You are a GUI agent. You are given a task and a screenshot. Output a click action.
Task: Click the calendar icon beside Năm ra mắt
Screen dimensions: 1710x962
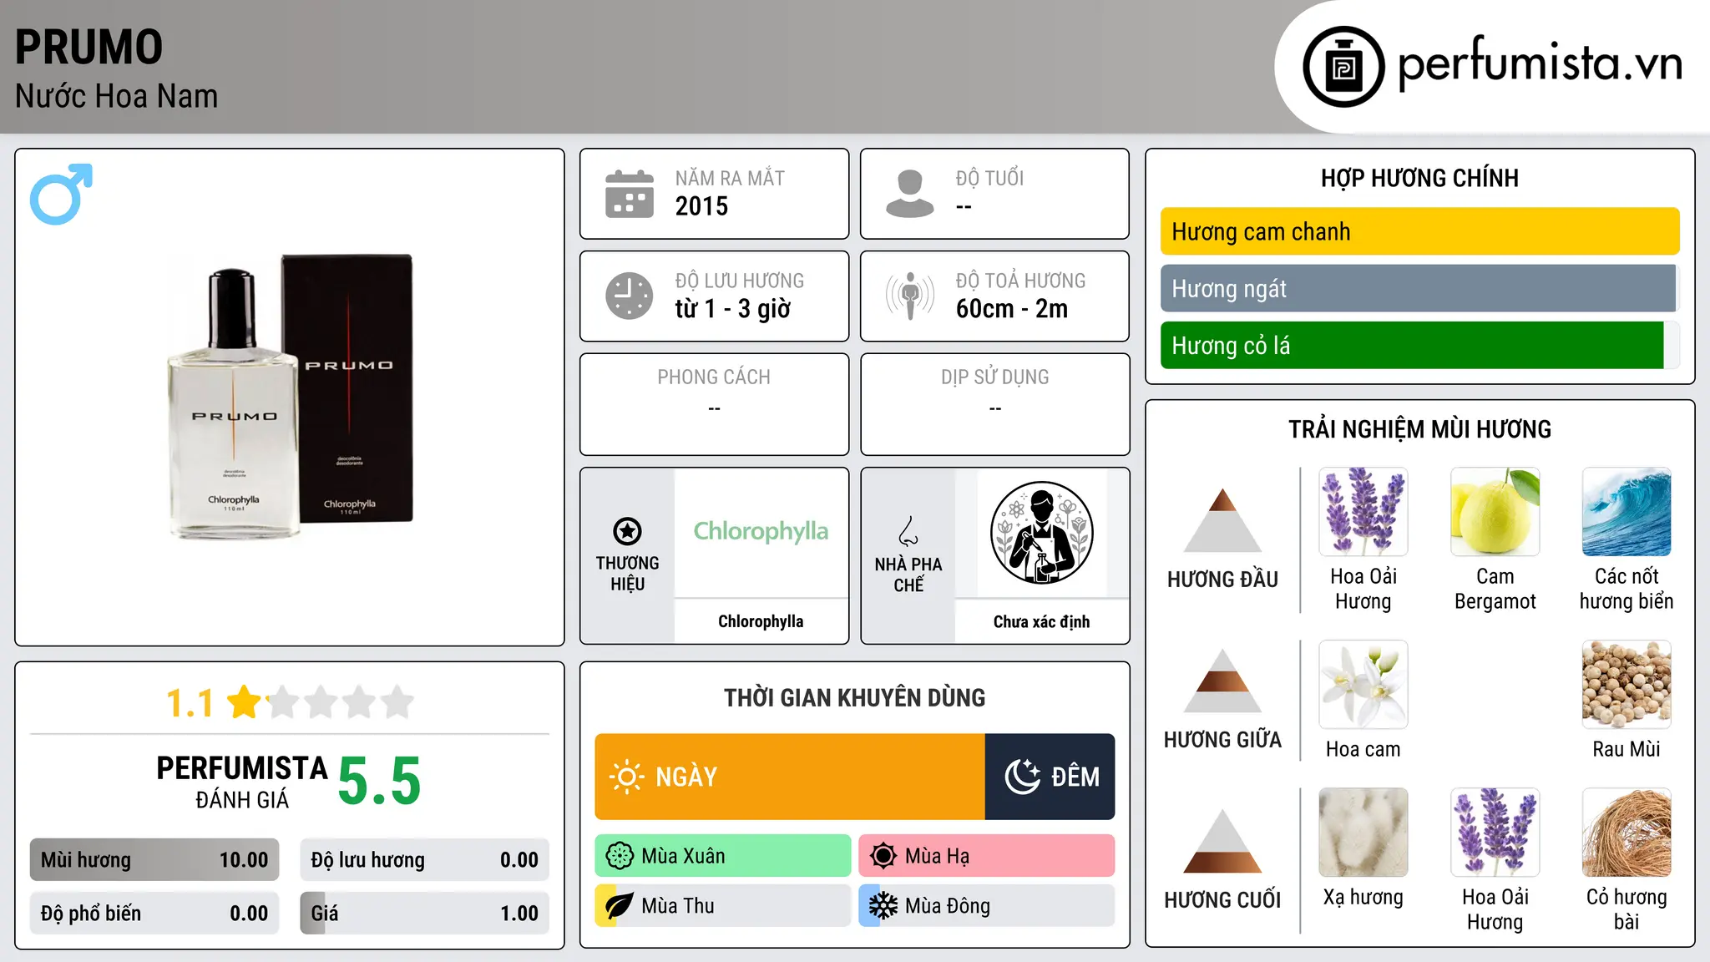click(630, 194)
